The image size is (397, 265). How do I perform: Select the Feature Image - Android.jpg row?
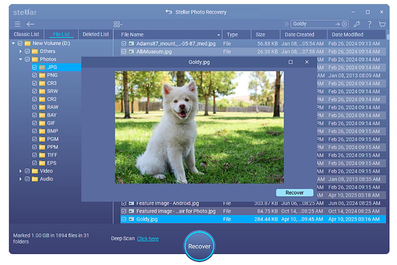[253, 203]
